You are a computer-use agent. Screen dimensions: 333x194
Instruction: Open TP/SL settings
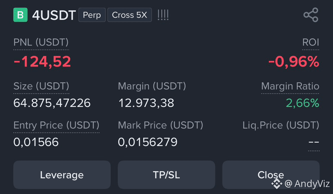click(166, 175)
